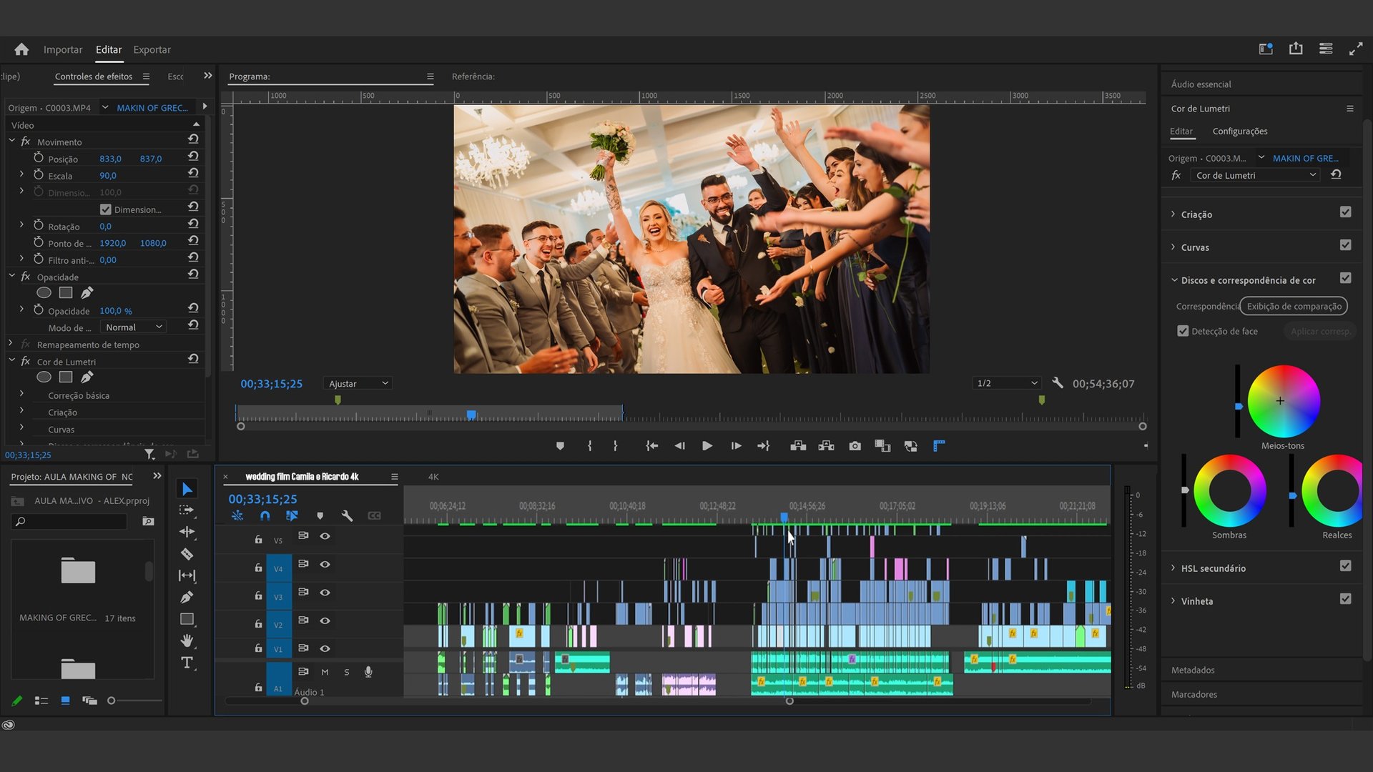Select the Hand tool

pyautogui.click(x=187, y=640)
